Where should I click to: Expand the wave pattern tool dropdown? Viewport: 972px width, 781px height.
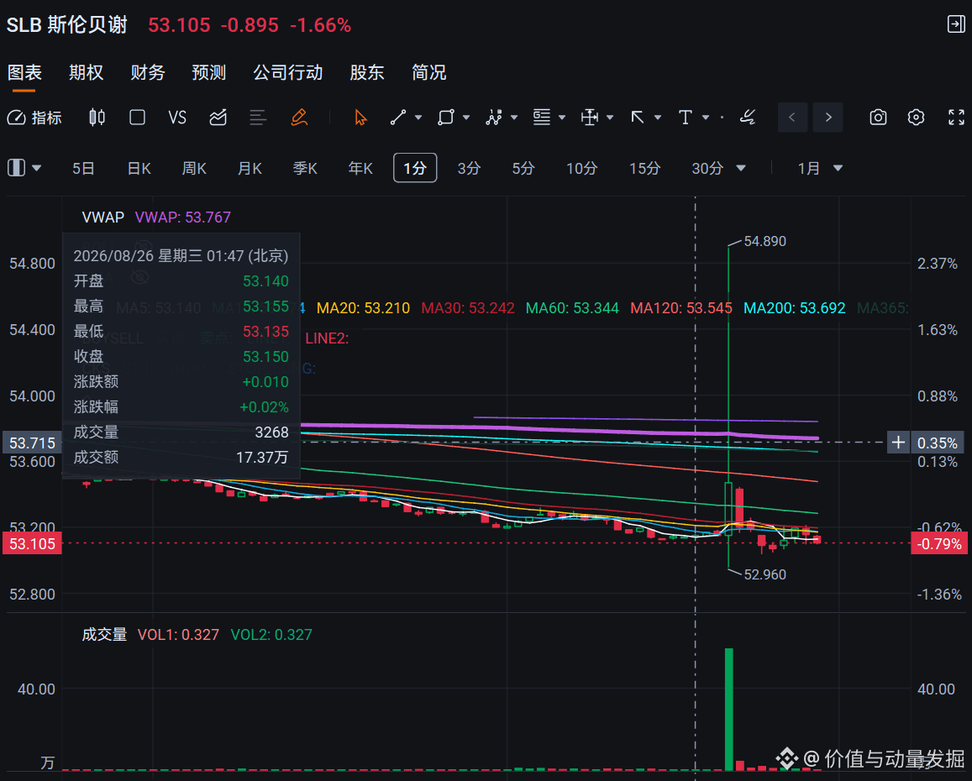[x=514, y=118]
